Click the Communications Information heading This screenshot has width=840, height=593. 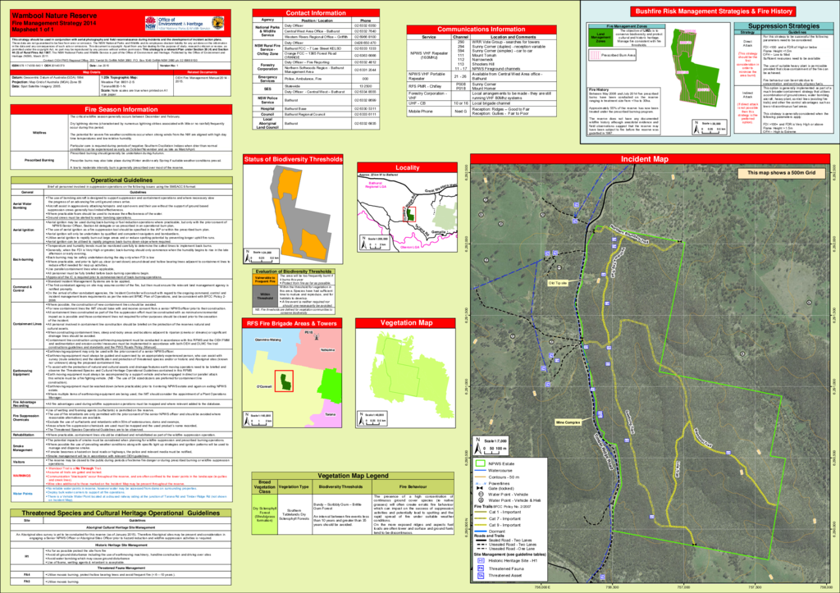click(481, 30)
